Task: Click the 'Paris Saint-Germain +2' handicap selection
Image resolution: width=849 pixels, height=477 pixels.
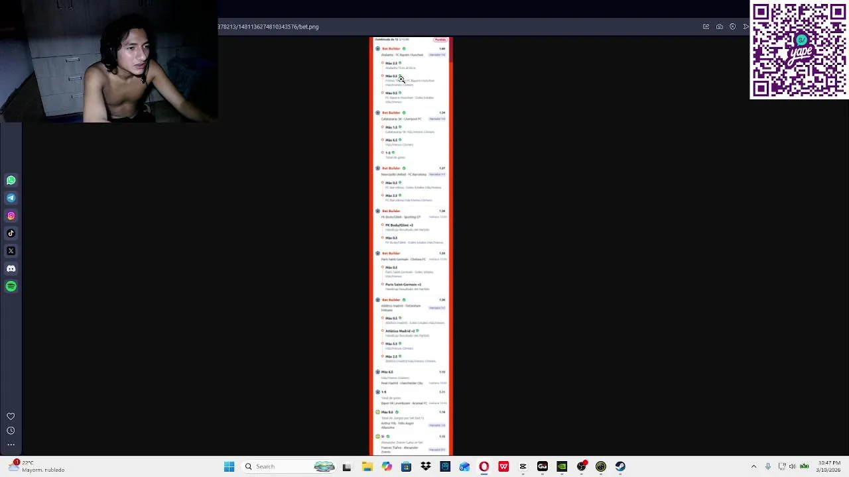Action: [403, 284]
